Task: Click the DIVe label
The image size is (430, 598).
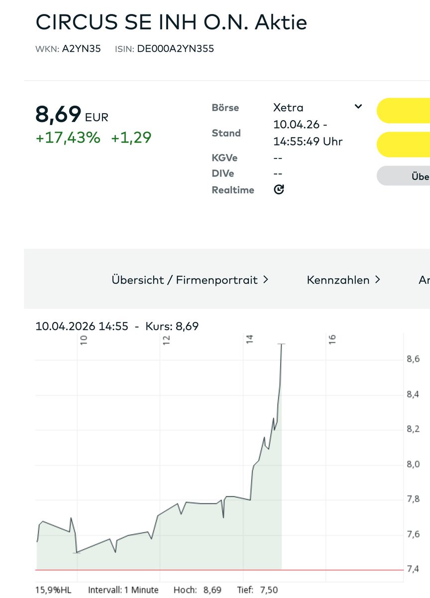Action: pos(223,173)
